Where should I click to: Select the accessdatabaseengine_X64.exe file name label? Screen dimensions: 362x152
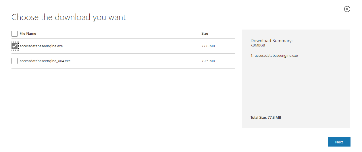tap(45, 61)
